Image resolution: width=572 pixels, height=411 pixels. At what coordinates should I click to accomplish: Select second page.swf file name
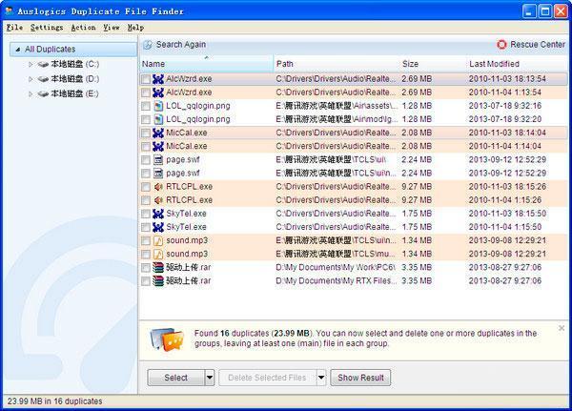coord(183,173)
